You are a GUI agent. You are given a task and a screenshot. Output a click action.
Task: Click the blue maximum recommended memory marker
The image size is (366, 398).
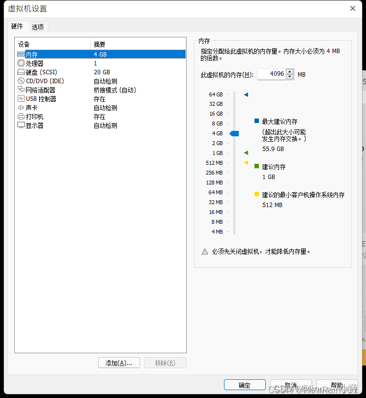(246, 94)
